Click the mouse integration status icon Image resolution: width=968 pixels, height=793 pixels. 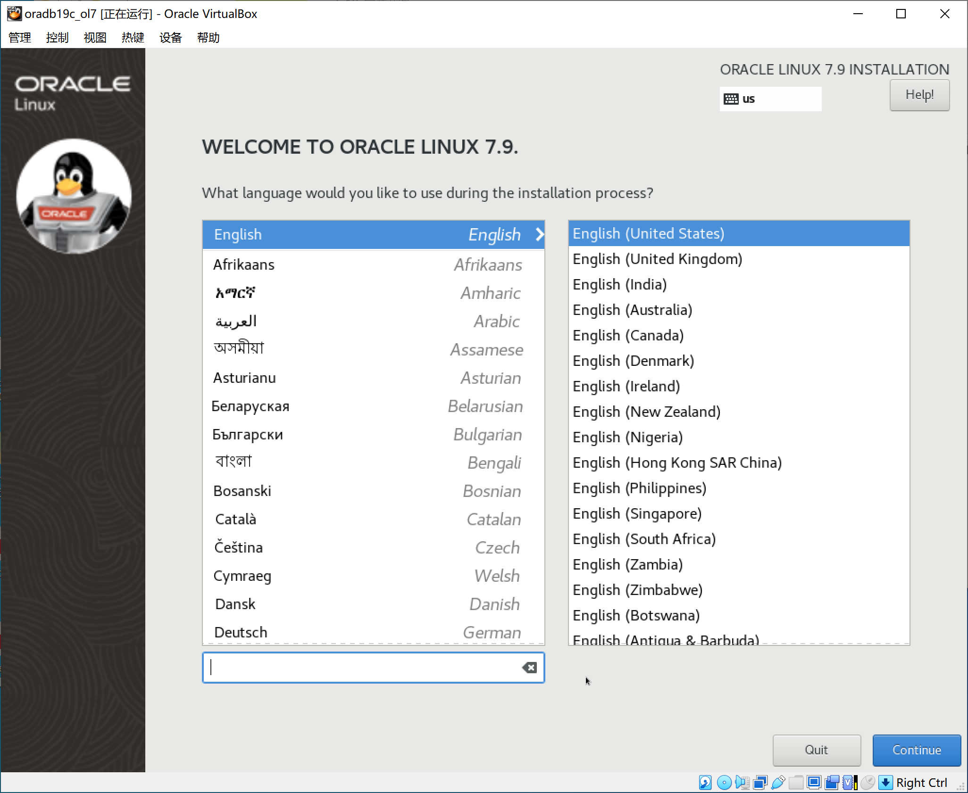tap(868, 783)
